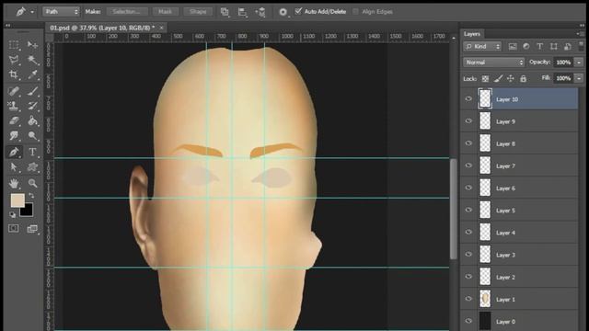This screenshot has height=331, width=589.
Task: Toggle Auto Add/Delete checkbox
Action: [x=298, y=11]
